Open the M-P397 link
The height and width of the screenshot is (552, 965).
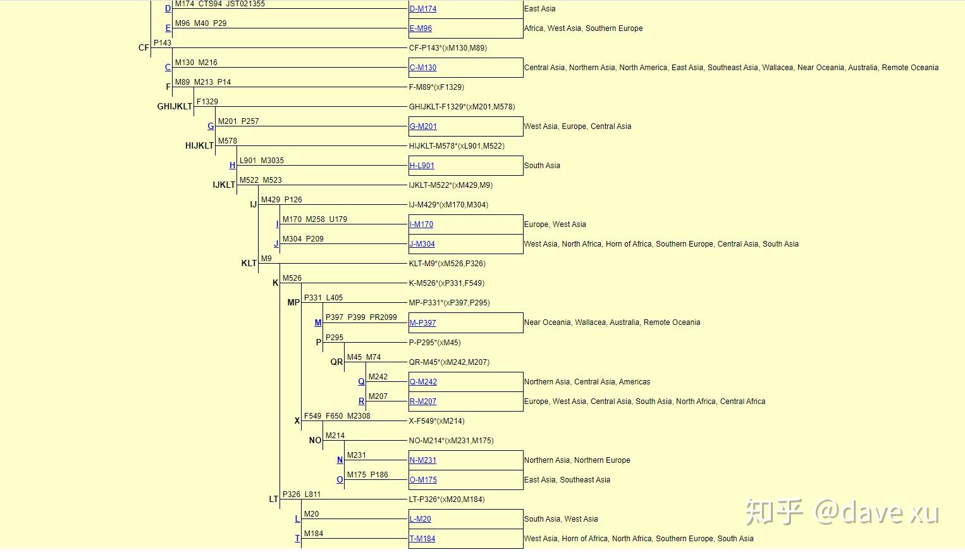click(422, 323)
